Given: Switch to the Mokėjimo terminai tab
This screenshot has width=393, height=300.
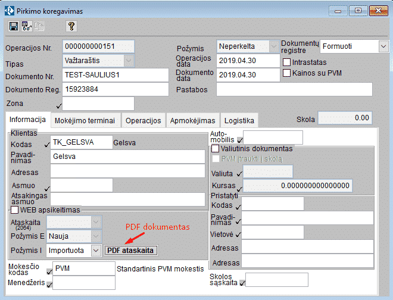Looking at the screenshot, I should click(85, 120).
